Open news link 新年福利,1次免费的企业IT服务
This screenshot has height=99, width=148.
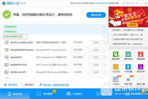[x=129, y=30]
